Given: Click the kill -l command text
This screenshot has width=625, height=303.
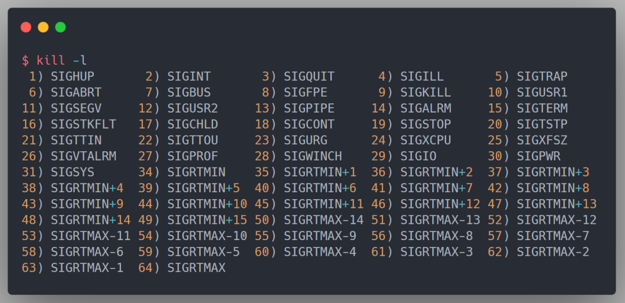Looking at the screenshot, I should coord(61,61).
